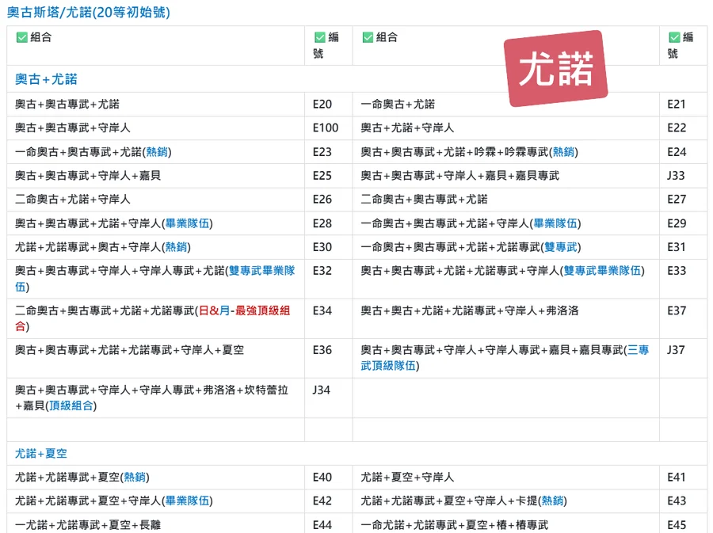The image size is (713, 533).
Task: Tick the checkbox above left 編號 header
Action: point(320,37)
